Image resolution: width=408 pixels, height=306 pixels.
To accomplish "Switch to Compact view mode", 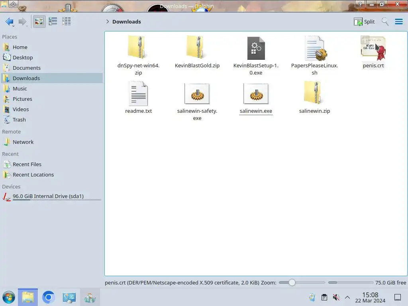I will (x=53, y=22).
